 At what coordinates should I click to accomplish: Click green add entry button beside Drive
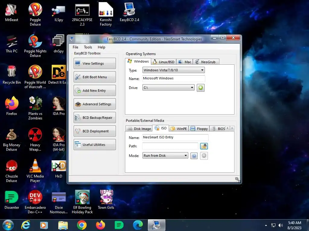[201, 88]
